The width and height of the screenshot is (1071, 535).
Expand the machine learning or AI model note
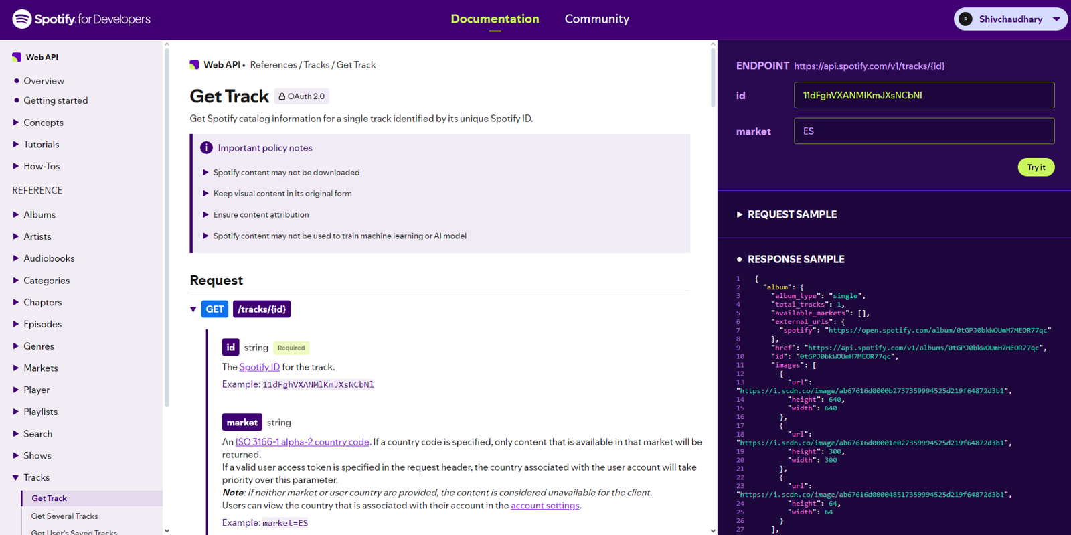(335, 236)
